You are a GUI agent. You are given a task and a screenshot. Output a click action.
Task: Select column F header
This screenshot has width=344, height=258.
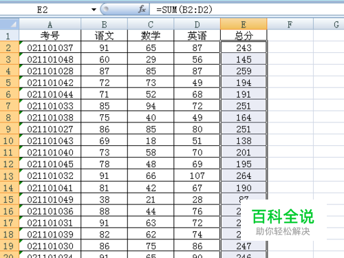point(290,24)
